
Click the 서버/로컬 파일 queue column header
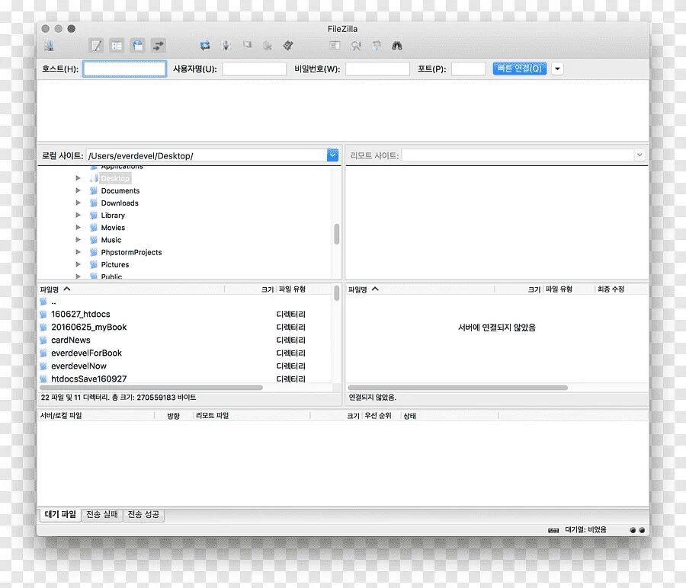(96, 416)
